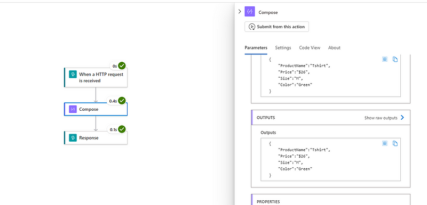This screenshot has width=427, height=205.
Task: Copy the Outputs JSON to clipboard
Action: (395, 143)
